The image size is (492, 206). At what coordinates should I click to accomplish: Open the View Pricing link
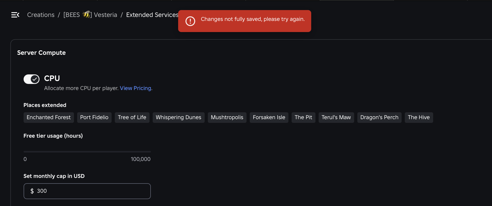click(135, 88)
